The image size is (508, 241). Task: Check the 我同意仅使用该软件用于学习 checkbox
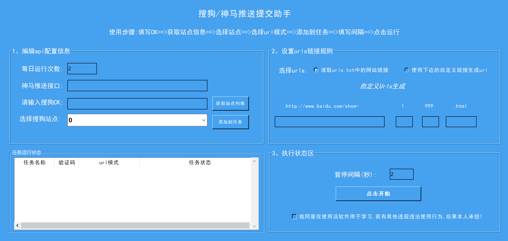pos(294,217)
